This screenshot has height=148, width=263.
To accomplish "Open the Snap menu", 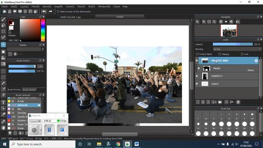I will click(58, 7).
